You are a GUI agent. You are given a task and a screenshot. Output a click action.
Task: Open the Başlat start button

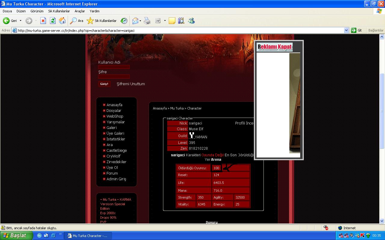click(16, 235)
